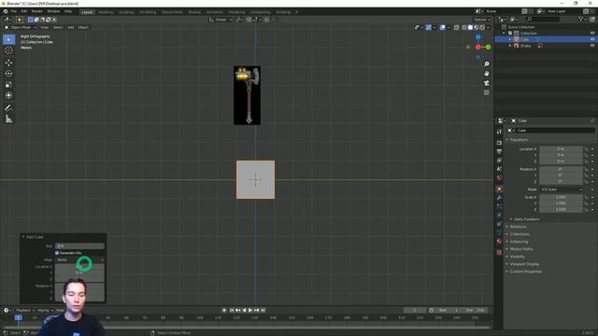
Task: Open the Modifiers properties wrench icon
Action: [499, 198]
